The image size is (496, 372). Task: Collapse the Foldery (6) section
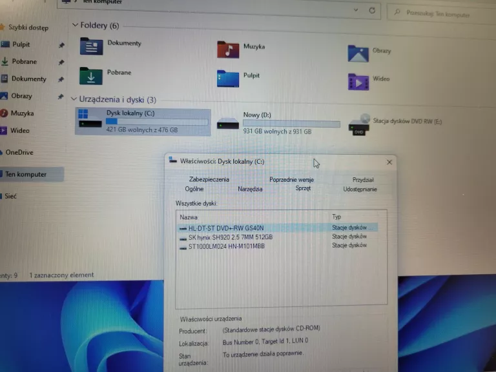click(x=75, y=24)
